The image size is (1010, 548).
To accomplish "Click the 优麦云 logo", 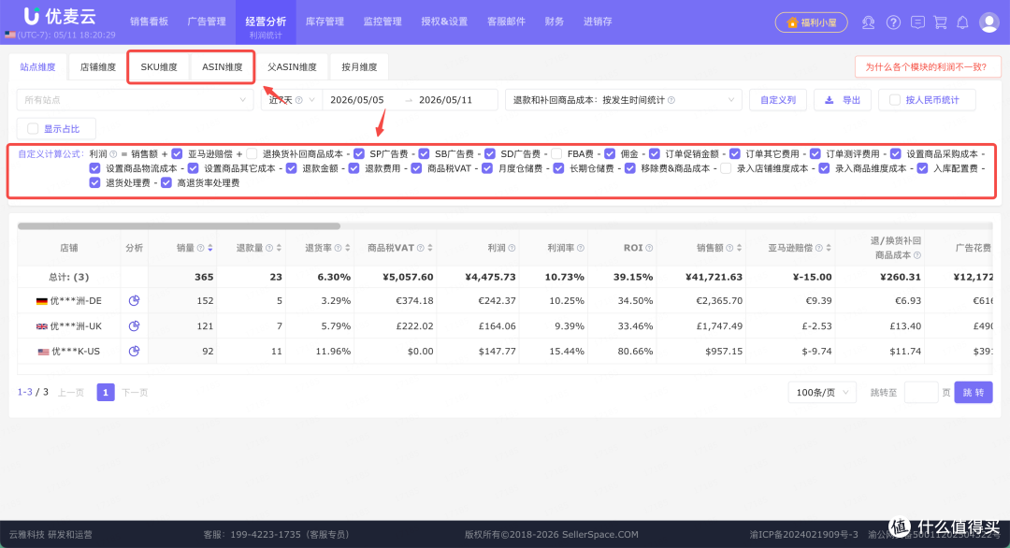I will (x=59, y=17).
